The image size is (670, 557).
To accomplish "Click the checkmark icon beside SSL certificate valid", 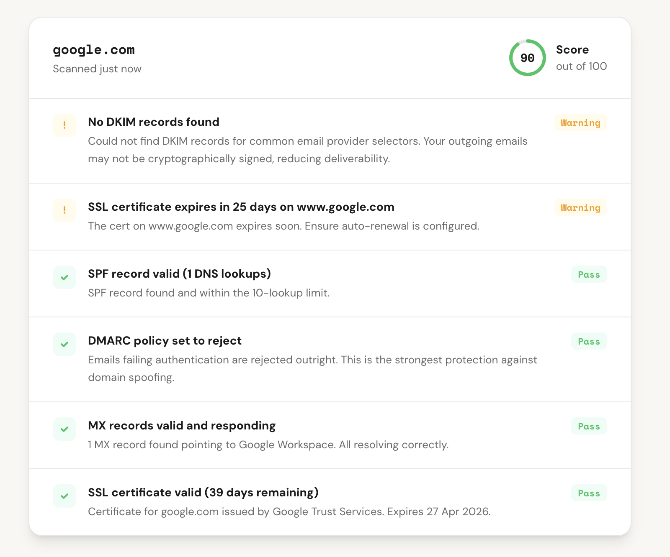I will click(64, 496).
